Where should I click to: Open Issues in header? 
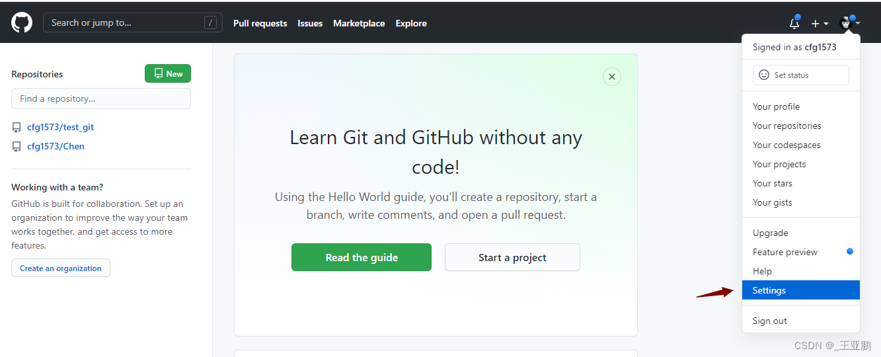tap(310, 23)
